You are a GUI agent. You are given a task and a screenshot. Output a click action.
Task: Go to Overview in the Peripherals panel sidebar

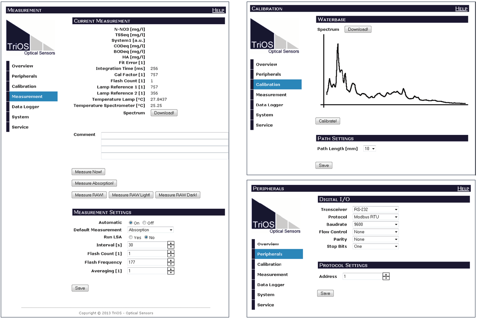pos(268,244)
